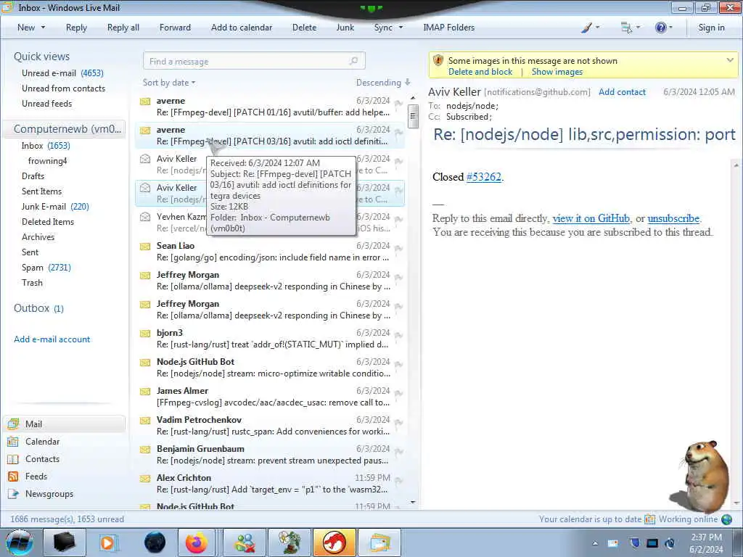Click Add to calendar
743x557 pixels.
(242, 28)
